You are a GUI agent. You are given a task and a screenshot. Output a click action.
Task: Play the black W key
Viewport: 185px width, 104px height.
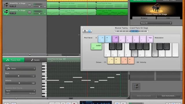pos(112,46)
